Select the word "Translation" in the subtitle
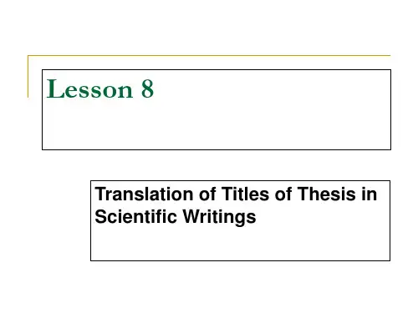The height and width of the screenshot is (313, 418). point(144,194)
